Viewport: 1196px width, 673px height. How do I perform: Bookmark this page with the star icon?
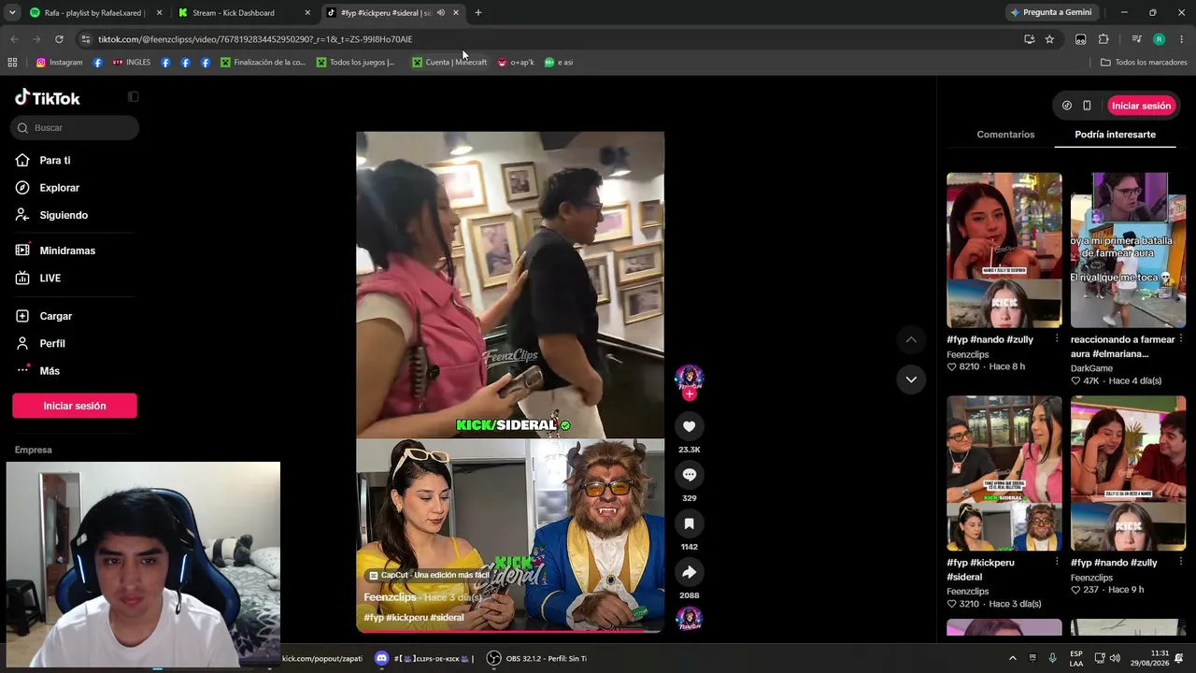pyautogui.click(x=1049, y=39)
